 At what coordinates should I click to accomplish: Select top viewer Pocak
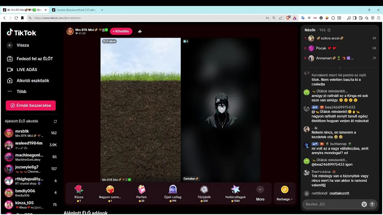pyautogui.click(x=341, y=48)
